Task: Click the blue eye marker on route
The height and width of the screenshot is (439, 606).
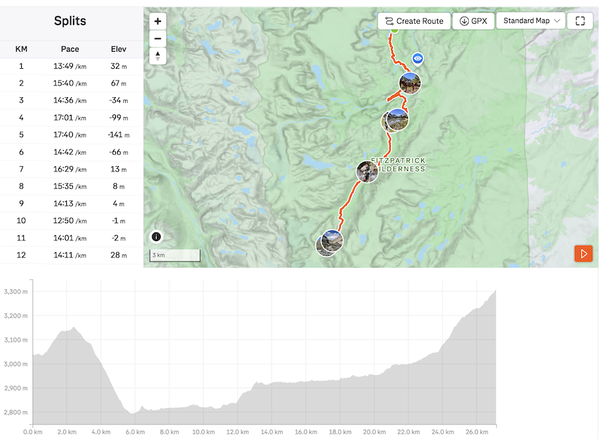Action: click(418, 59)
